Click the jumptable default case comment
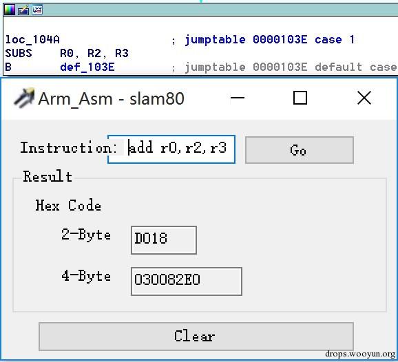 [291, 67]
